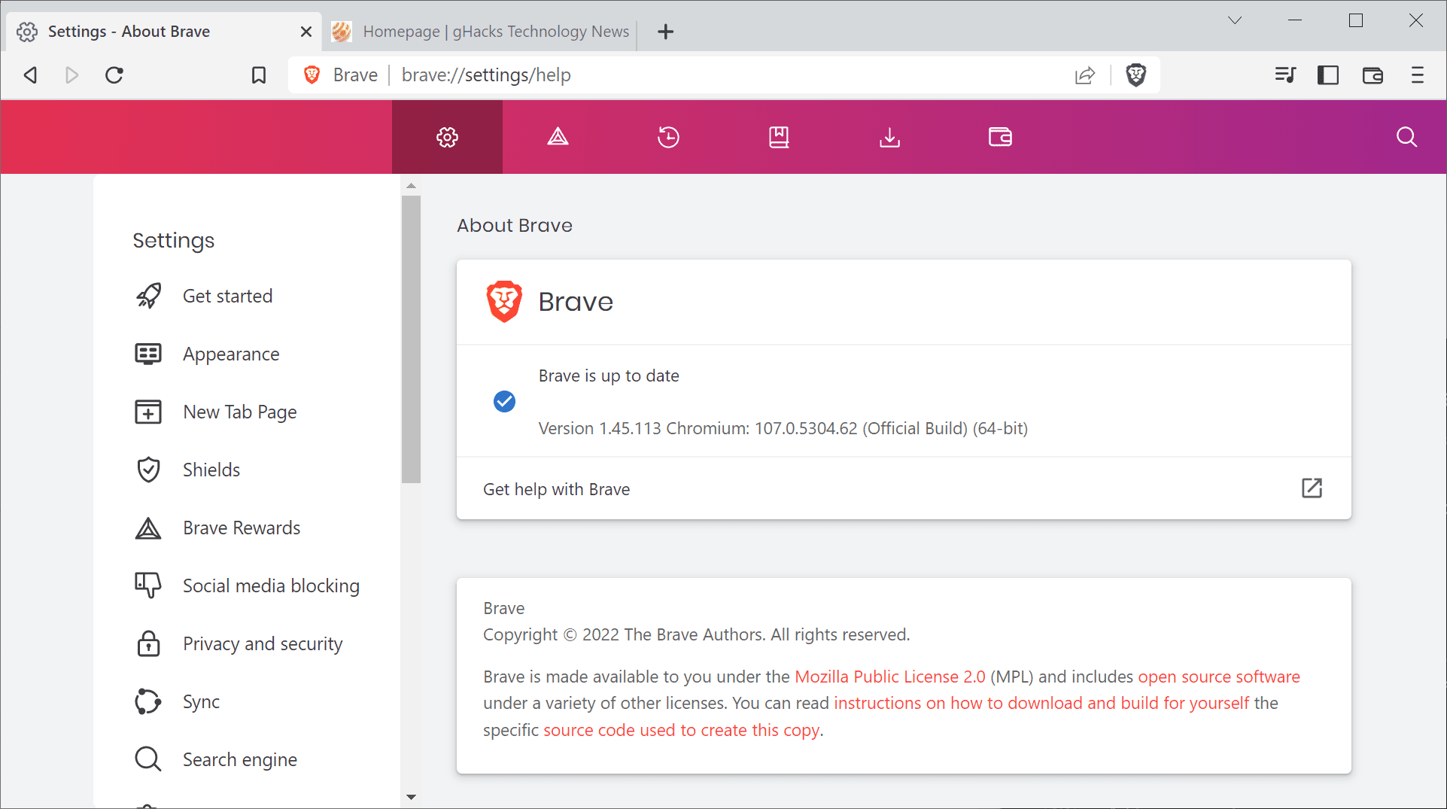The image size is (1447, 809).
Task: Click the sidebar scrollbar thumb
Action: pyautogui.click(x=411, y=339)
